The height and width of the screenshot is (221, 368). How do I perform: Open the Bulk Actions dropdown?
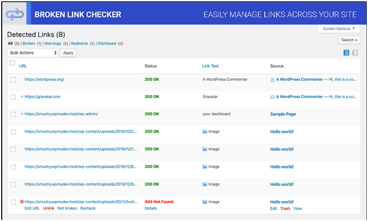(x=33, y=53)
